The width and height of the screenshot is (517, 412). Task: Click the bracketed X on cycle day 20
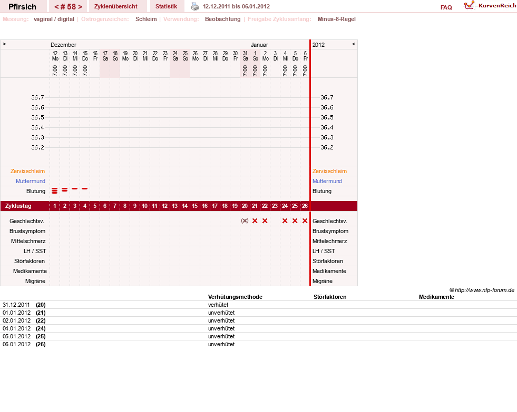(x=245, y=221)
